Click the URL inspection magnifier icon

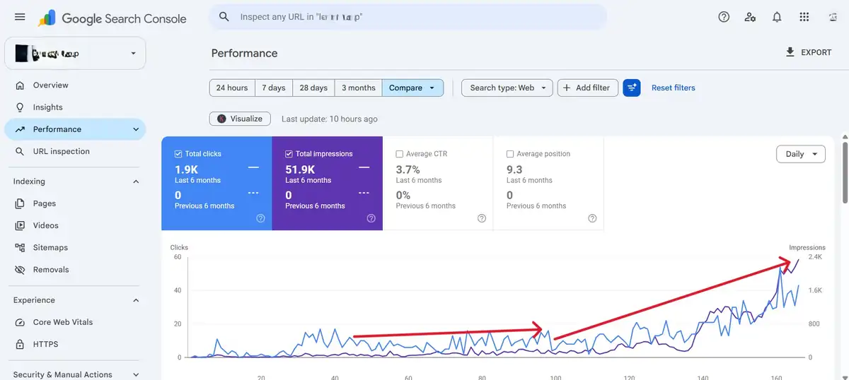[x=20, y=151]
